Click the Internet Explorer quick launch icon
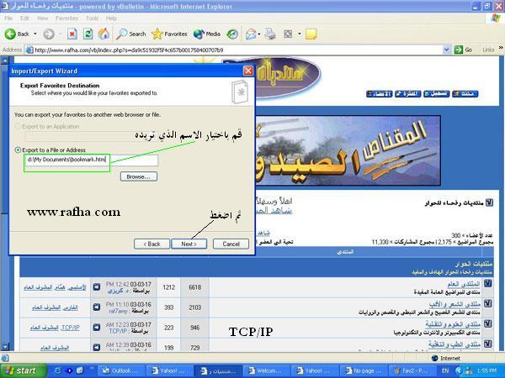505x378 pixels. 57,370
